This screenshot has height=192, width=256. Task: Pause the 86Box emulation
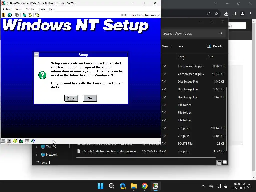(4, 15)
